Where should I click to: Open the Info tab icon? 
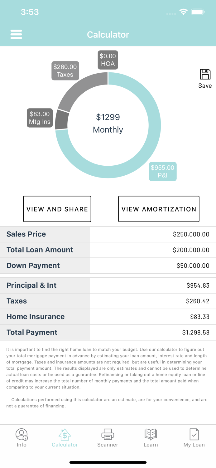(22, 434)
